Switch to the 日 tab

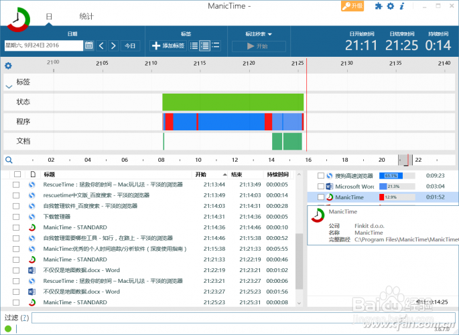coord(49,17)
